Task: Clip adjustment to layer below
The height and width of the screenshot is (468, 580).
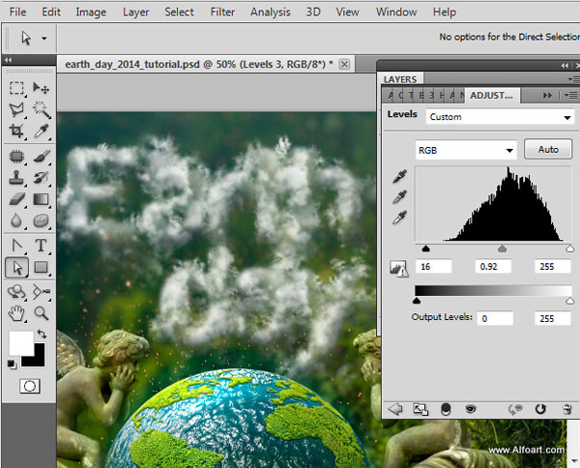Action: (446, 409)
